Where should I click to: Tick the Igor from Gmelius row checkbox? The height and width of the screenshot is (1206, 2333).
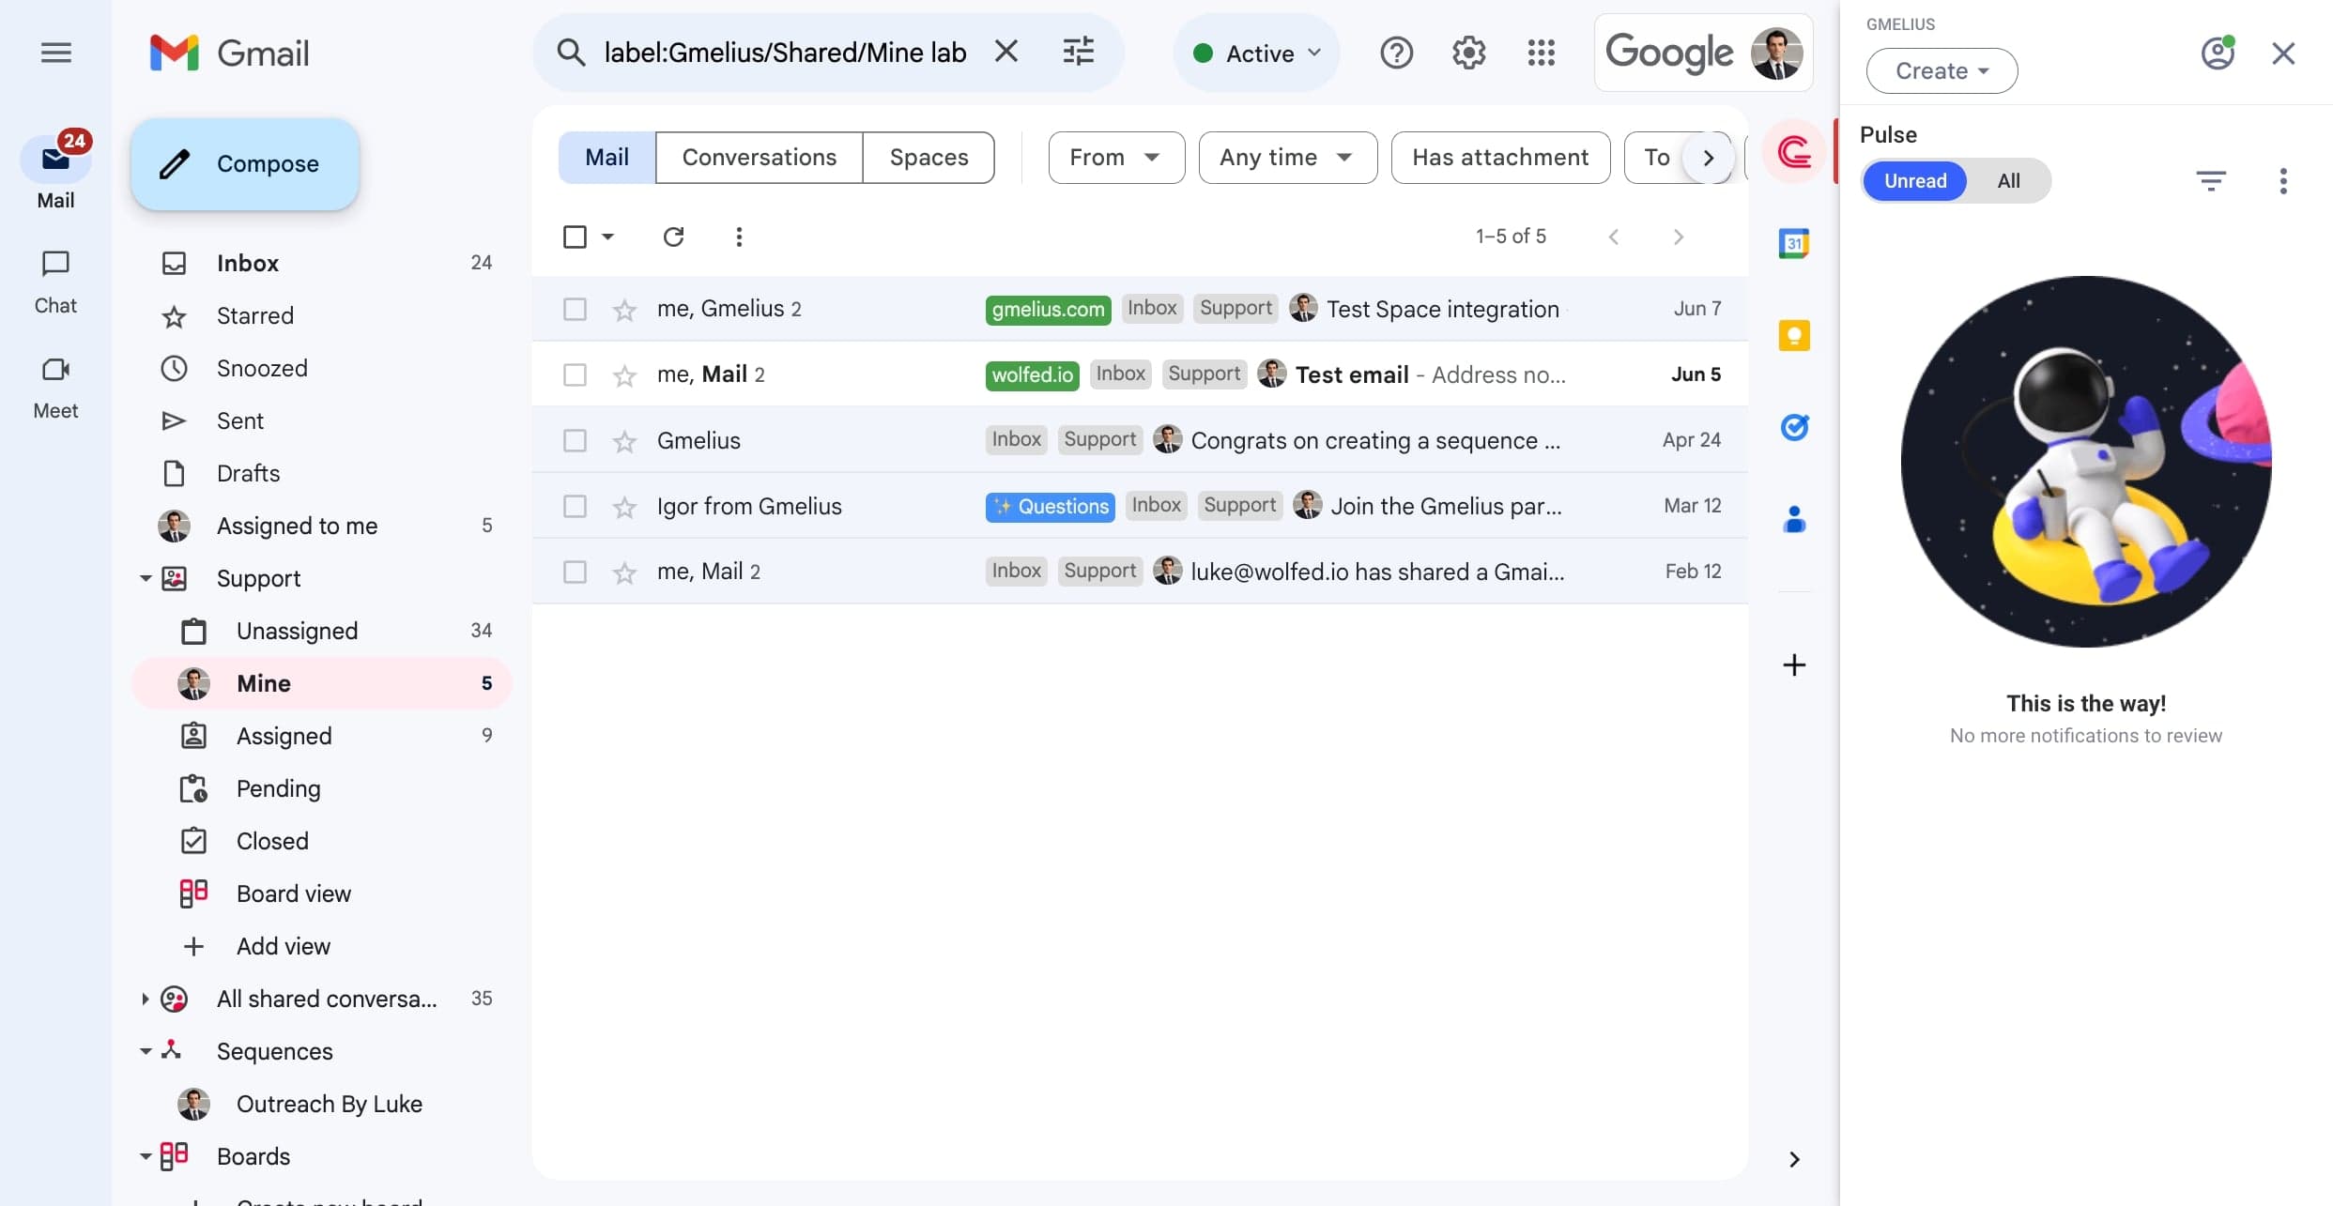pos(575,506)
